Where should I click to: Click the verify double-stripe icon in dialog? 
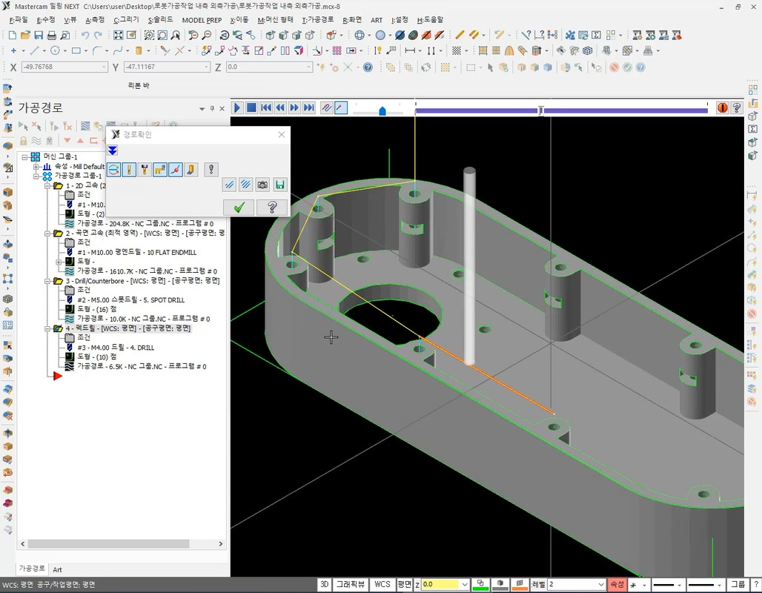(246, 185)
